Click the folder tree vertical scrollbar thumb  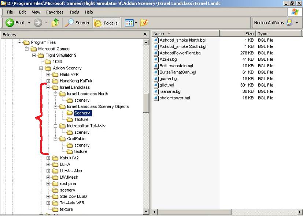pyautogui.click(x=146, y=102)
